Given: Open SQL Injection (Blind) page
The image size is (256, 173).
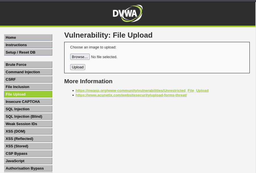Looking at the screenshot, I should point(28,117).
